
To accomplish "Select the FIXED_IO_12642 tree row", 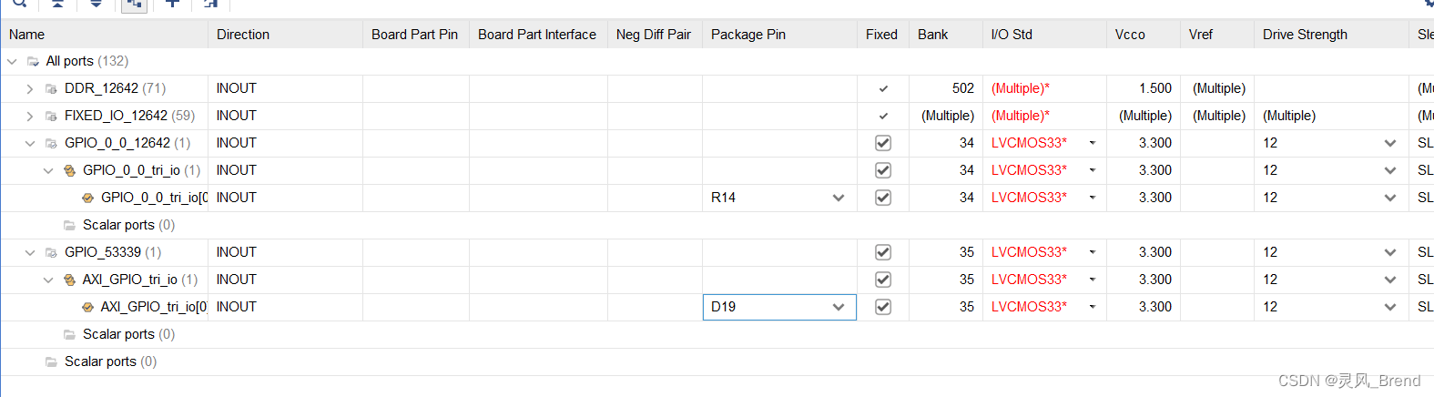I will [116, 116].
